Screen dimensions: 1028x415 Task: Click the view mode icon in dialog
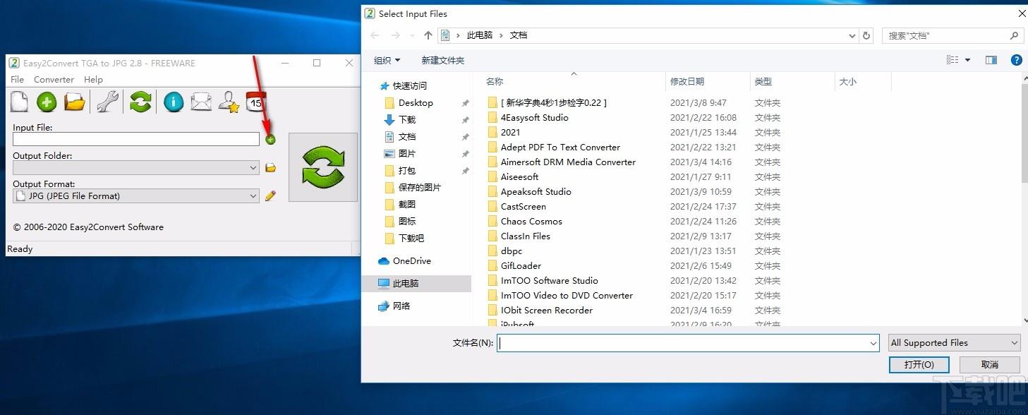(953, 60)
